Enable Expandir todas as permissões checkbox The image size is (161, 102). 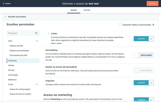tap(120, 25)
